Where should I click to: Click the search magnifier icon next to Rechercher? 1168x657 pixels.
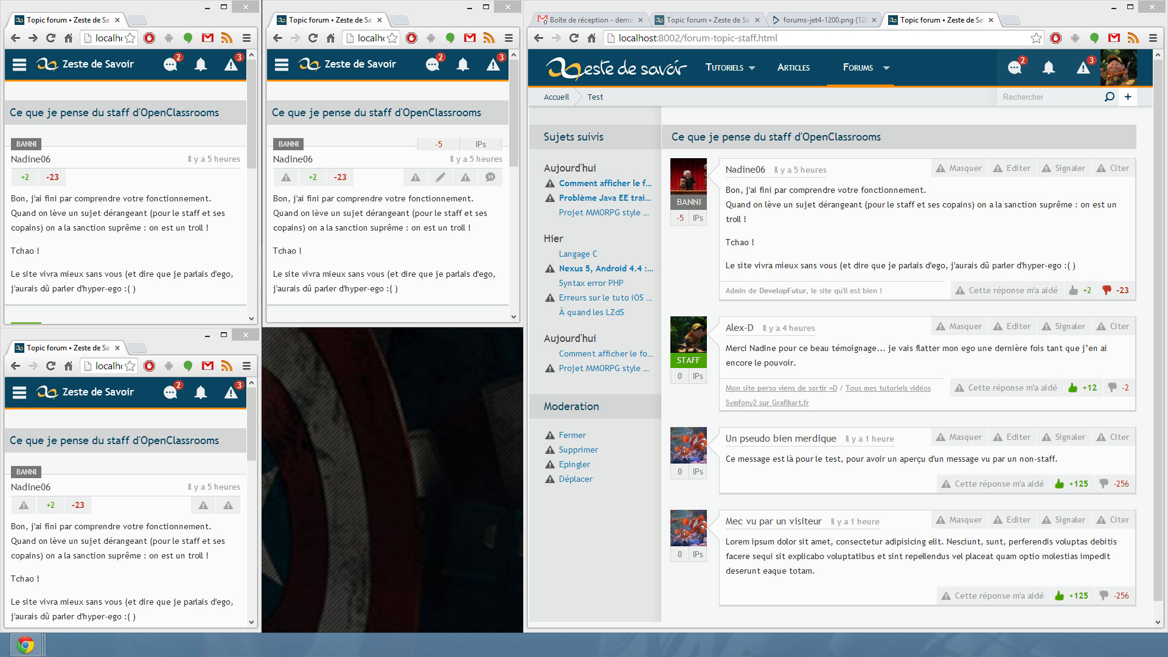[x=1109, y=97]
